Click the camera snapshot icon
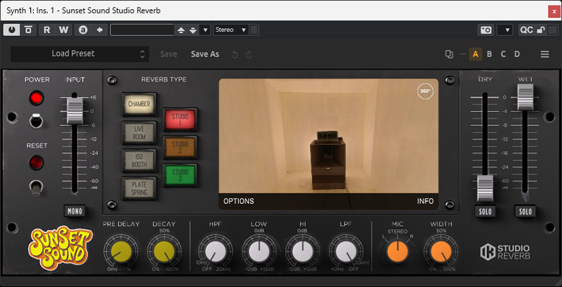This screenshot has height=287, width=562. point(485,30)
